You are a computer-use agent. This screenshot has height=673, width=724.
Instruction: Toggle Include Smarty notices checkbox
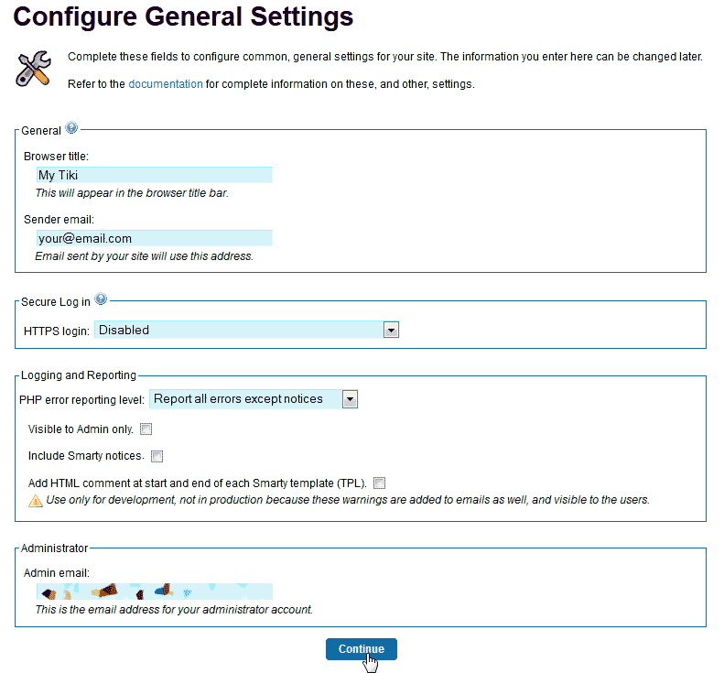[x=157, y=456]
